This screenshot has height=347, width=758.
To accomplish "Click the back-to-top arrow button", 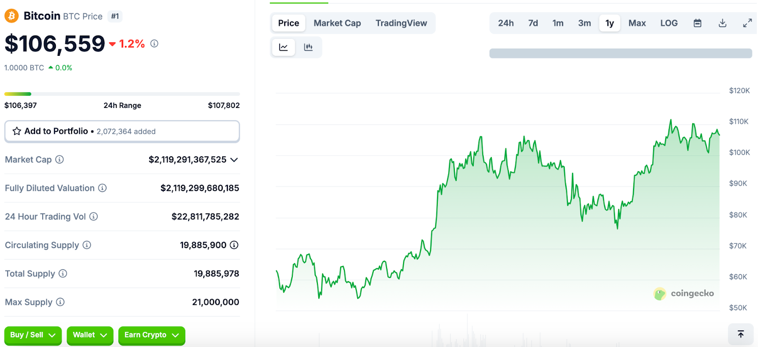I will click(x=741, y=334).
